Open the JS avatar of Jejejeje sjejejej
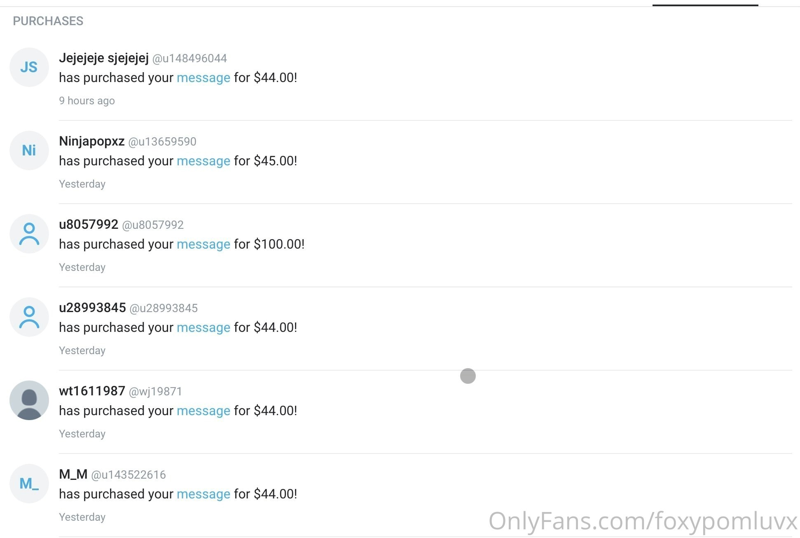The image size is (800, 538). coord(29,67)
